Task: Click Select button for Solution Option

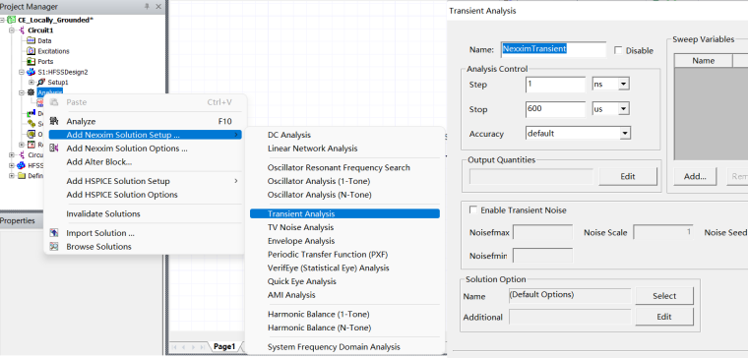Action: [x=664, y=296]
